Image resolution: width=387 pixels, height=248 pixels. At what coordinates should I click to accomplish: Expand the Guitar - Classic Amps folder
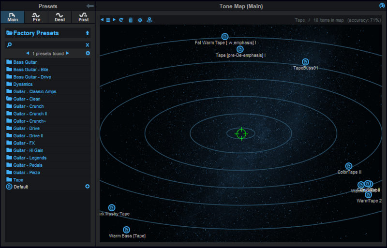coord(35,91)
